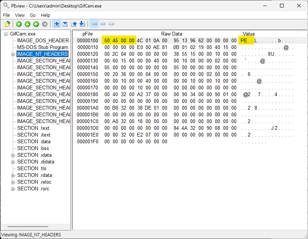Screen dimensions: 308x239
Task: Click the green back arrow button
Action: (x=36, y=24)
